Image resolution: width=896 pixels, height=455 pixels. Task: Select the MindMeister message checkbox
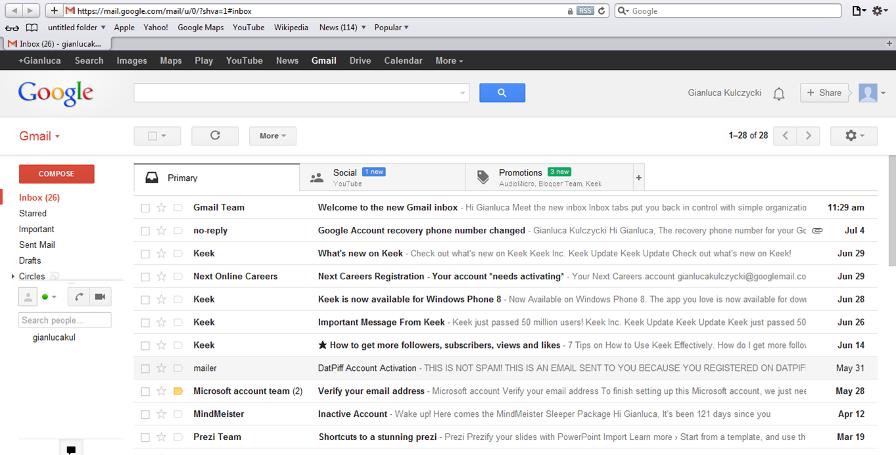pos(145,415)
